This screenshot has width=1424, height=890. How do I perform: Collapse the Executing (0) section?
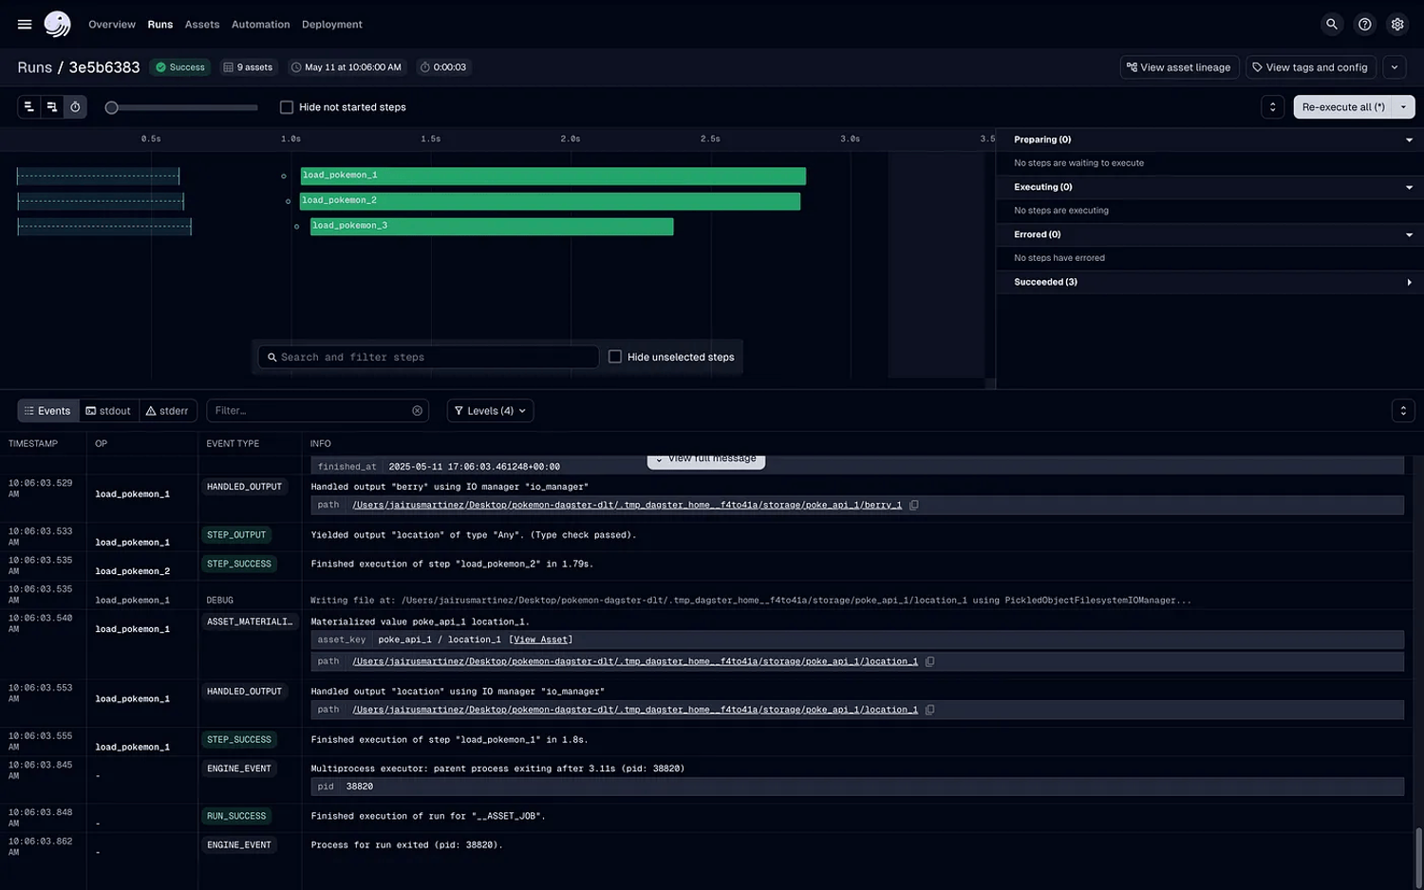click(x=1409, y=187)
